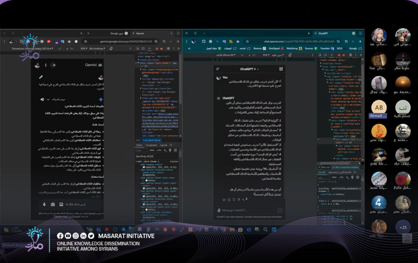Open DevTools settings gear in ChatGPT window
The image size is (418, 263).
[351, 55]
